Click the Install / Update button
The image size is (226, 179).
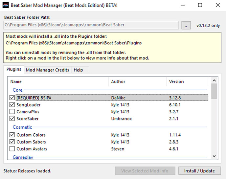pos(199,171)
